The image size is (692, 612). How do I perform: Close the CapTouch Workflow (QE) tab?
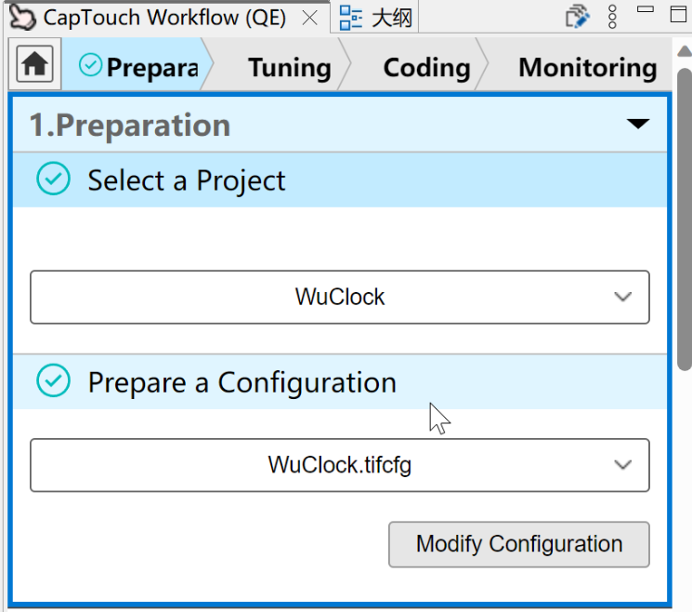coord(311,18)
